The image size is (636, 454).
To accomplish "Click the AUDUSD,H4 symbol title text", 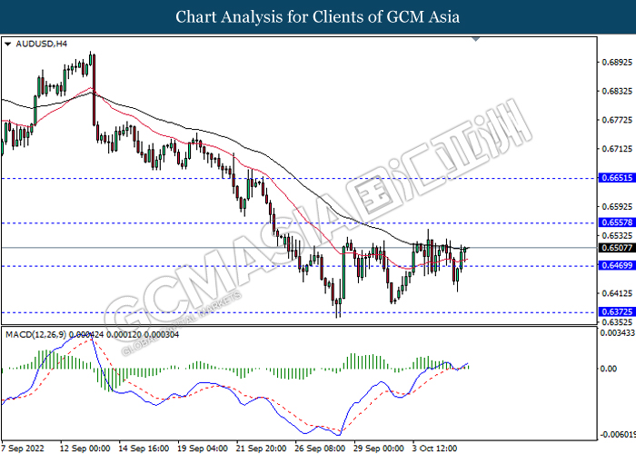I will [x=42, y=44].
